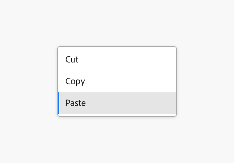This screenshot has width=234, height=163.
Task: Click empty space right of Cut label
Action: coord(136,60)
